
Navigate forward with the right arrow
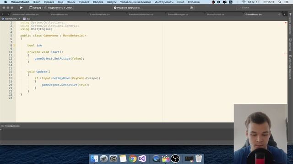click(x=8, y=14)
